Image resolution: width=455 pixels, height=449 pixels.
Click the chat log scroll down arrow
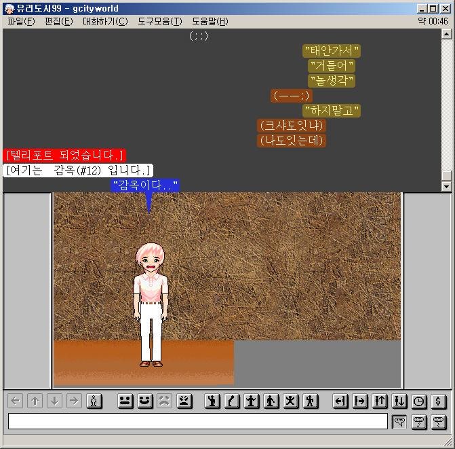[x=446, y=186]
